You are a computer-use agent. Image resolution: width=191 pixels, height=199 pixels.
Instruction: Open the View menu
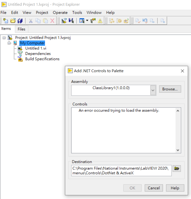[27, 13]
